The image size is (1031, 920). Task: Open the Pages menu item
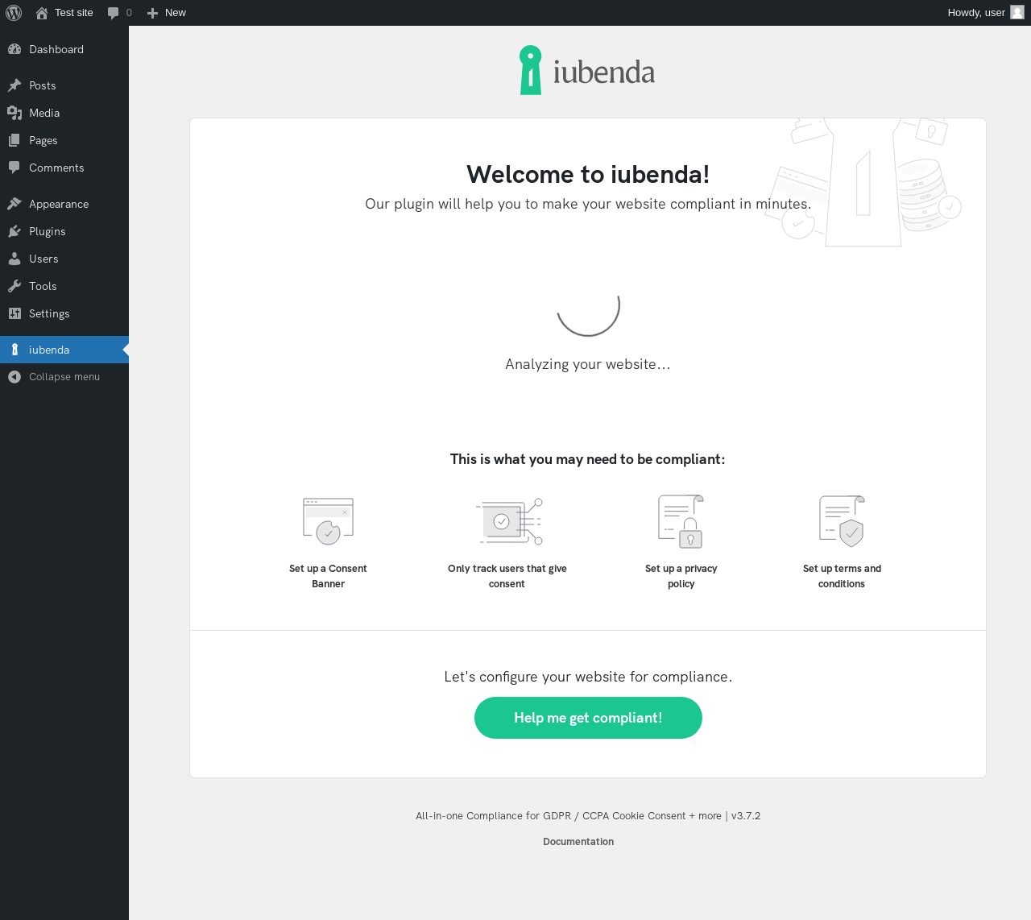64,140
